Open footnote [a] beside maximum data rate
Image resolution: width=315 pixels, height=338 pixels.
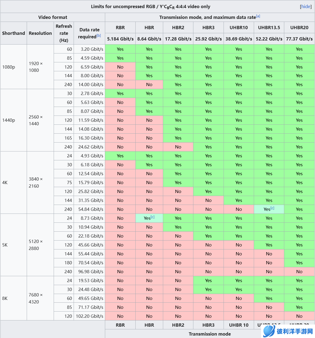click(258, 16)
